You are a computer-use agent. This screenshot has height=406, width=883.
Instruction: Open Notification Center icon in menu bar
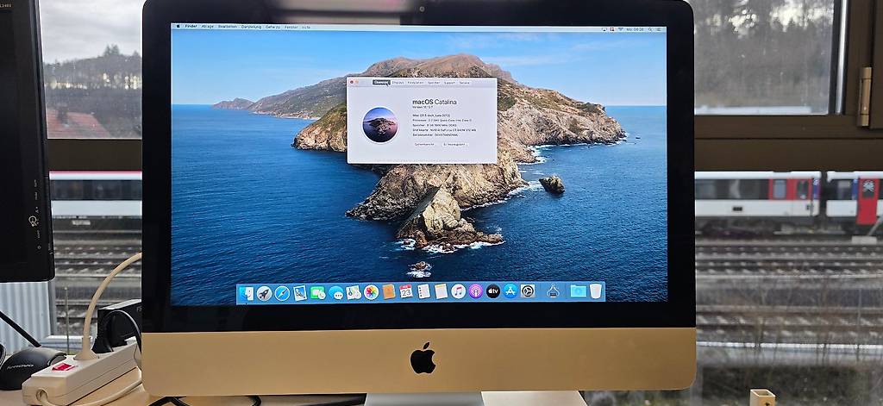pyautogui.click(x=660, y=29)
